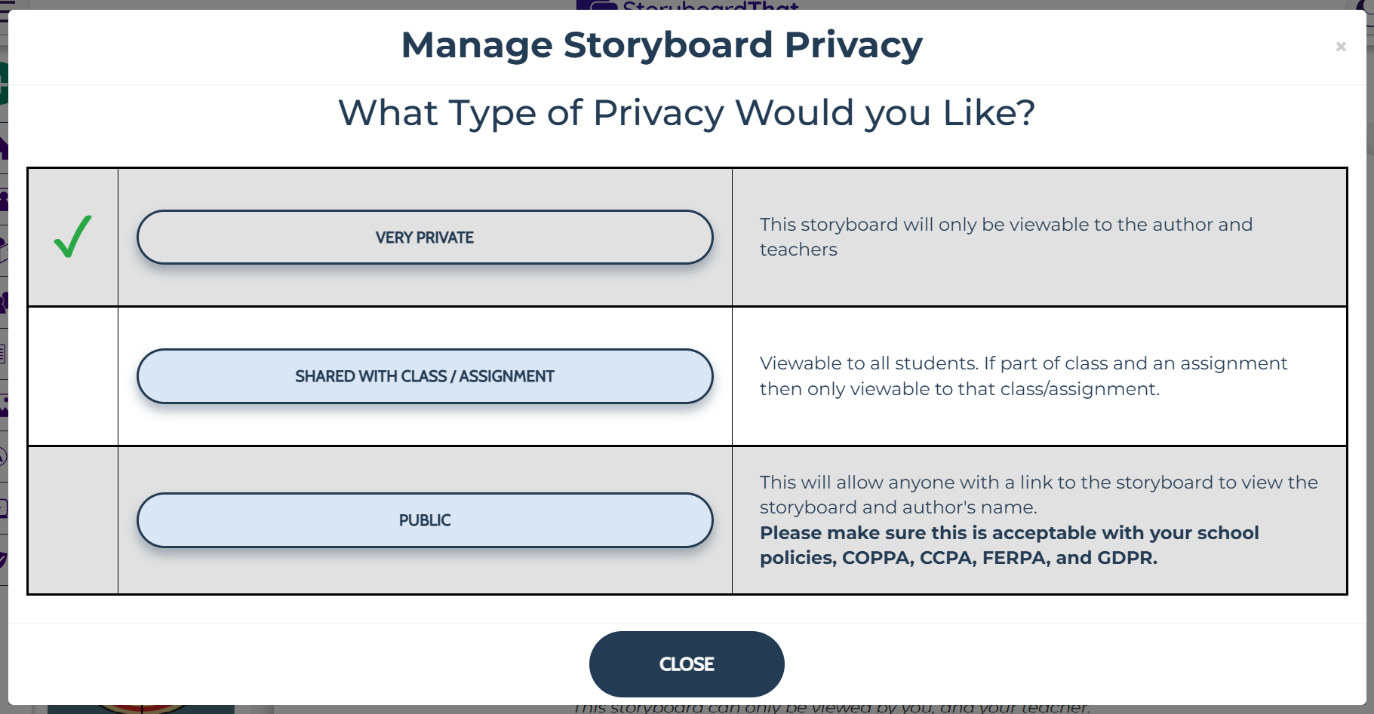This screenshot has height=714, width=1374.
Task: Click the empty check cell beside Shared With Class
Action: (x=73, y=376)
